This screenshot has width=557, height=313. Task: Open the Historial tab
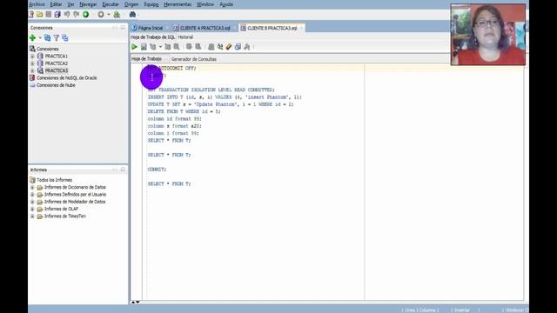(x=185, y=37)
